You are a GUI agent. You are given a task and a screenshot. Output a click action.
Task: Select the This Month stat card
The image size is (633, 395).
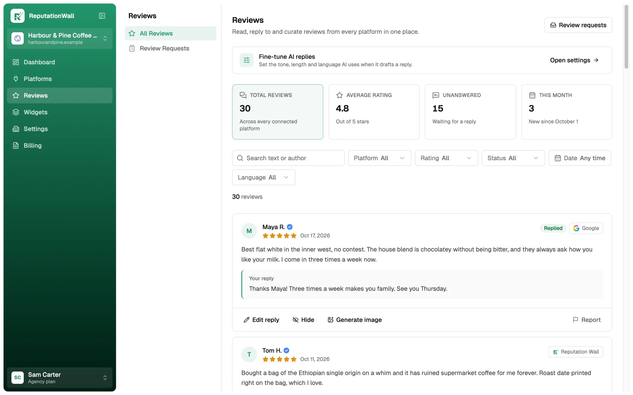point(567,112)
